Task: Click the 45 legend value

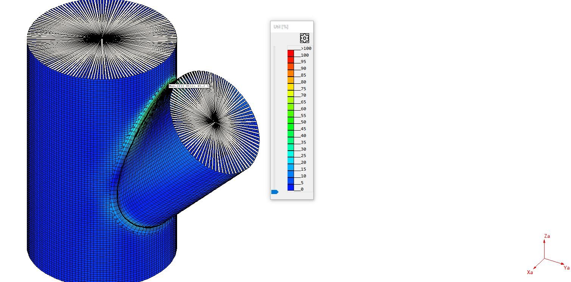Action: [303, 129]
